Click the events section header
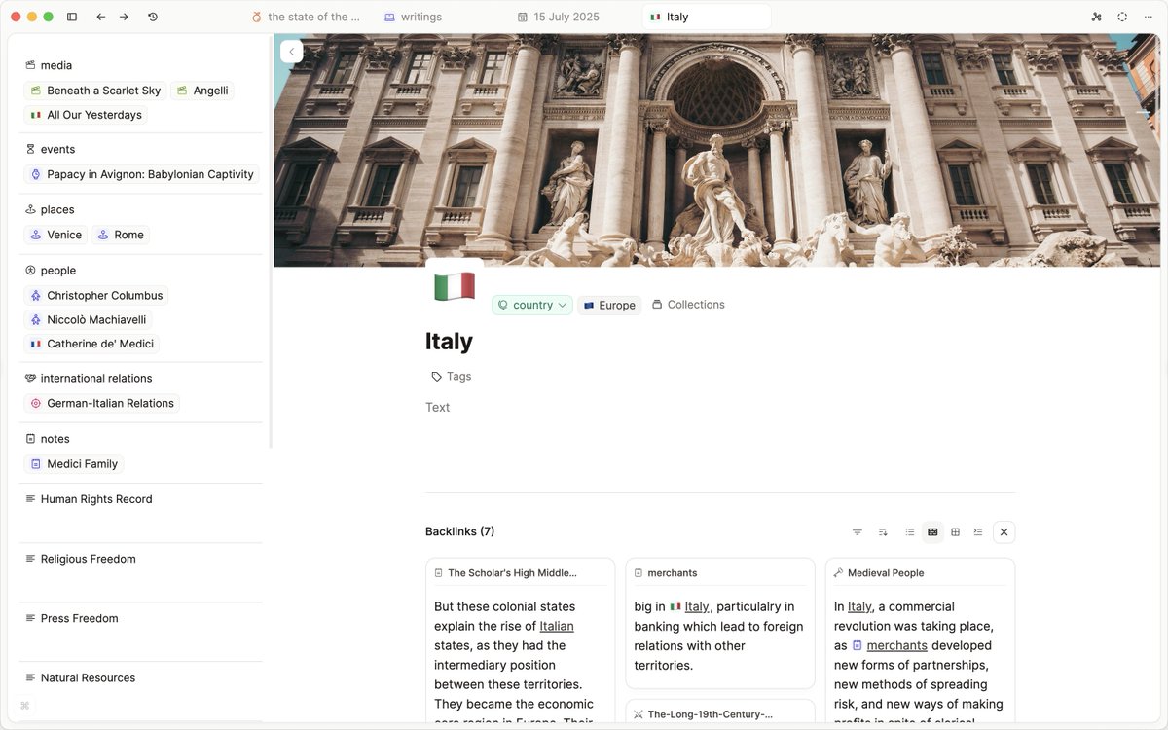The width and height of the screenshot is (1168, 730). [50, 149]
